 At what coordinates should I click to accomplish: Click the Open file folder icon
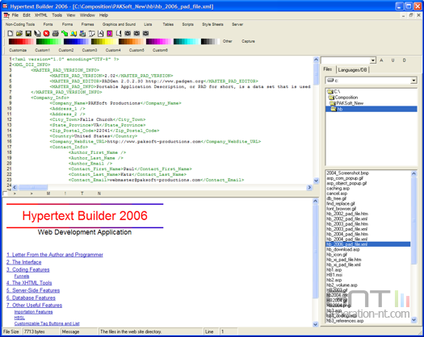pyautogui.click(x=19, y=34)
